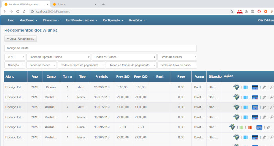Open the blue barcode boleto icon in Cinema row
This screenshot has width=274, height=146.
[x=245, y=87]
